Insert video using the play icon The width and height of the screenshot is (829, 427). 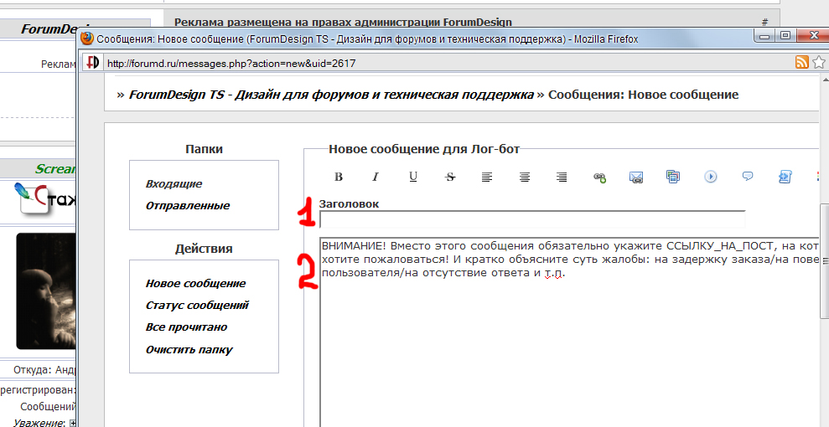point(711,177)
